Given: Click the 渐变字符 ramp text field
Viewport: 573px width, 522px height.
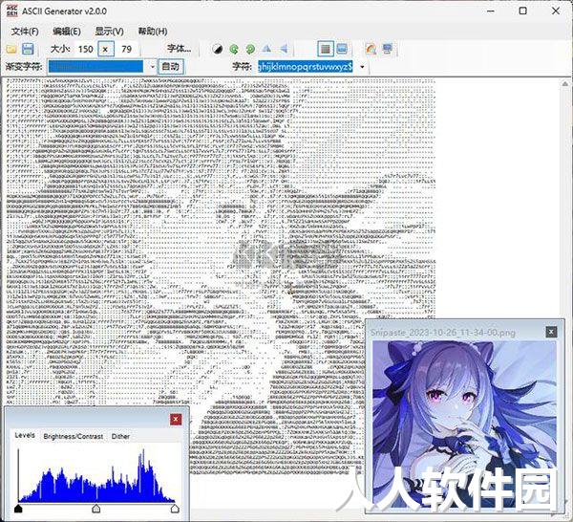Looking at the screenshot, I should 95,67.
